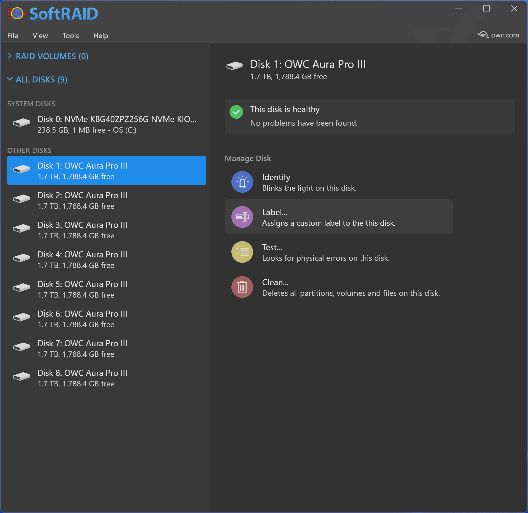Click the drive icon in disk header
This screenshot has height=513, width=528.
click(x=234, y=66)
